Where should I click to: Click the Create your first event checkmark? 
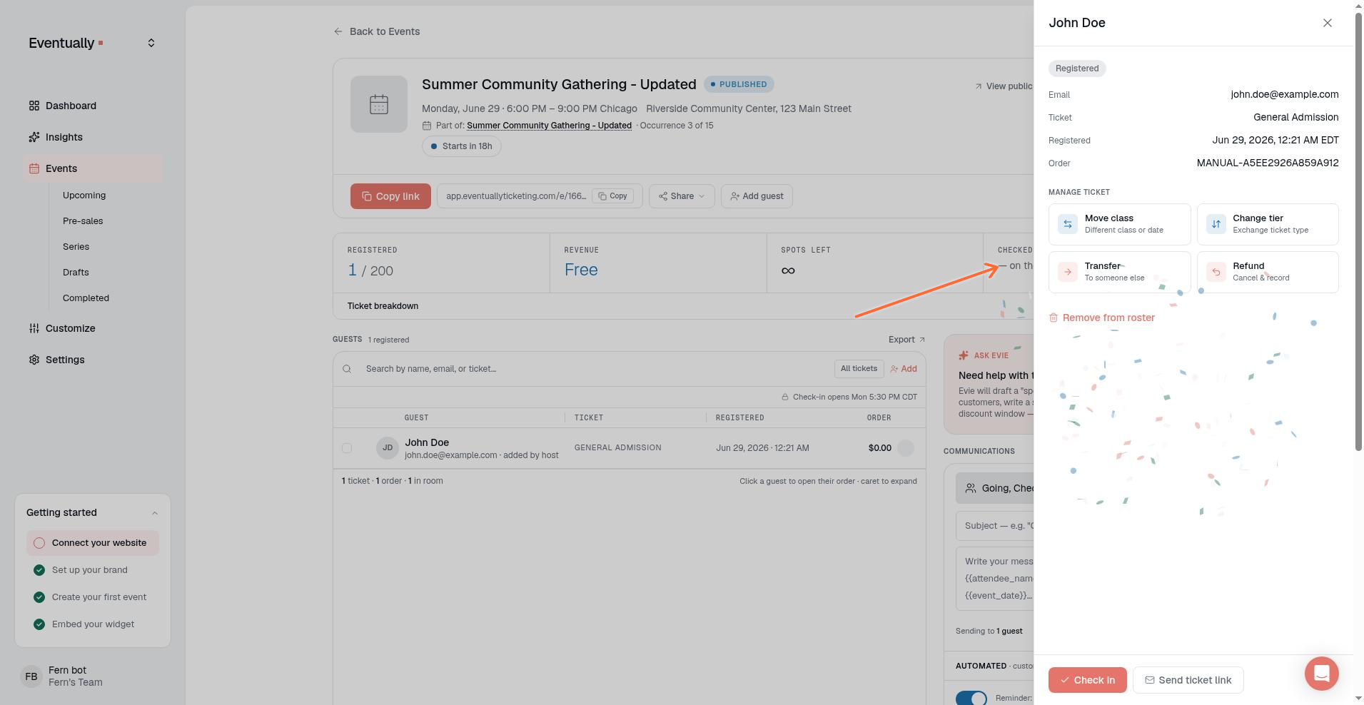39,597
